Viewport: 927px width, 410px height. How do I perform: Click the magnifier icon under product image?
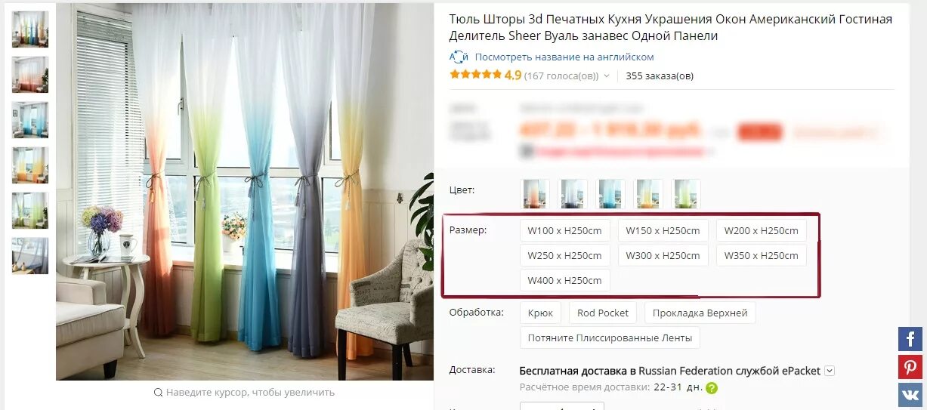click(158, 393)
